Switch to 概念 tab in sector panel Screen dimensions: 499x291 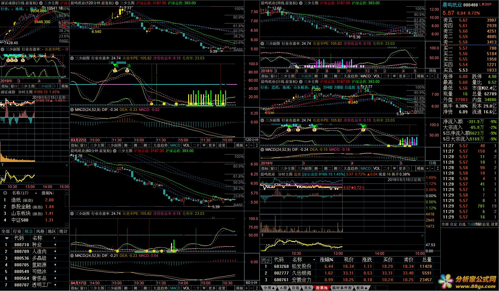29,231
